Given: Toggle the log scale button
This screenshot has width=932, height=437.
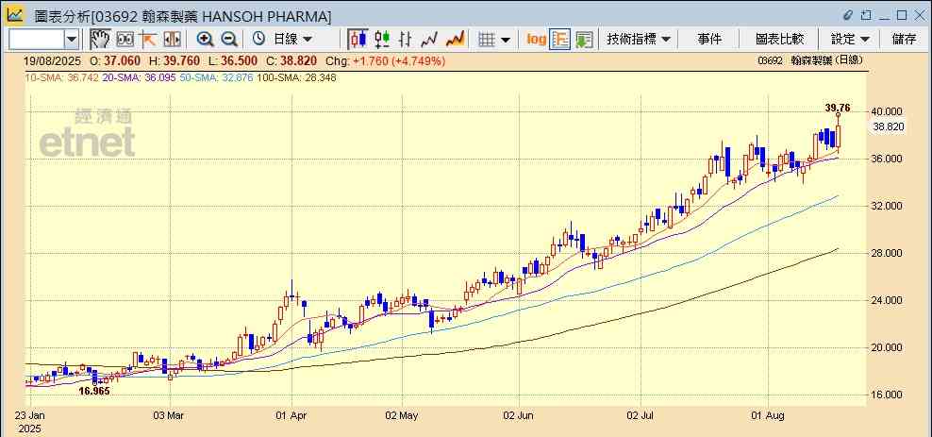Looking at the screenshot, I should coord(536,40).
